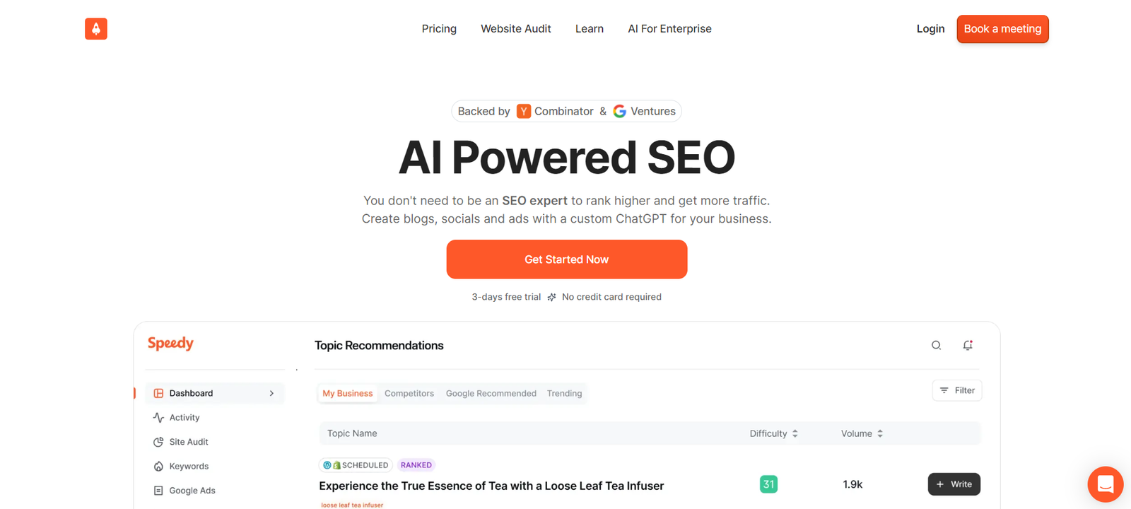Click the search magnifier icon
The width and height of the screenshot is (1131, 509).
(x=936, y=345)
